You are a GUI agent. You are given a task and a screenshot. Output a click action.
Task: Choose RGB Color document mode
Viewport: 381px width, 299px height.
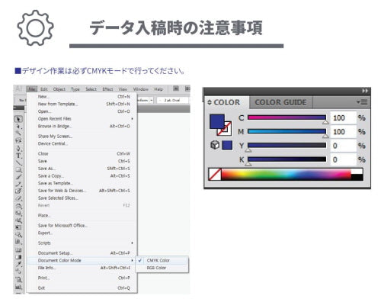(x=162, y=268)
